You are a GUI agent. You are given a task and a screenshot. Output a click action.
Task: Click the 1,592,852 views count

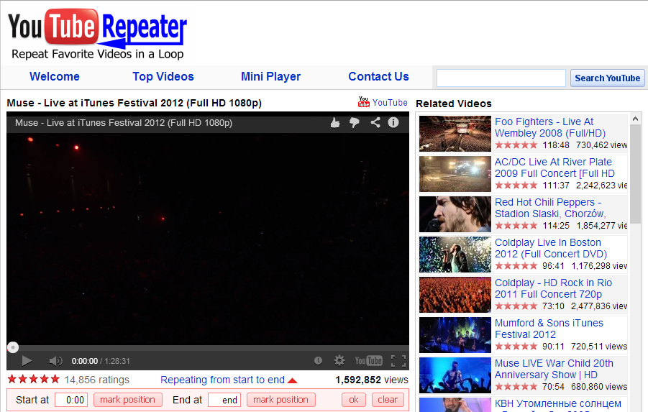372,380
